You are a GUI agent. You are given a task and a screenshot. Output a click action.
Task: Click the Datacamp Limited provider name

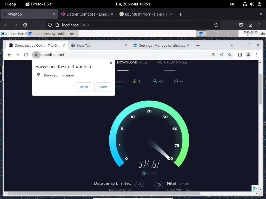point(112,183)
